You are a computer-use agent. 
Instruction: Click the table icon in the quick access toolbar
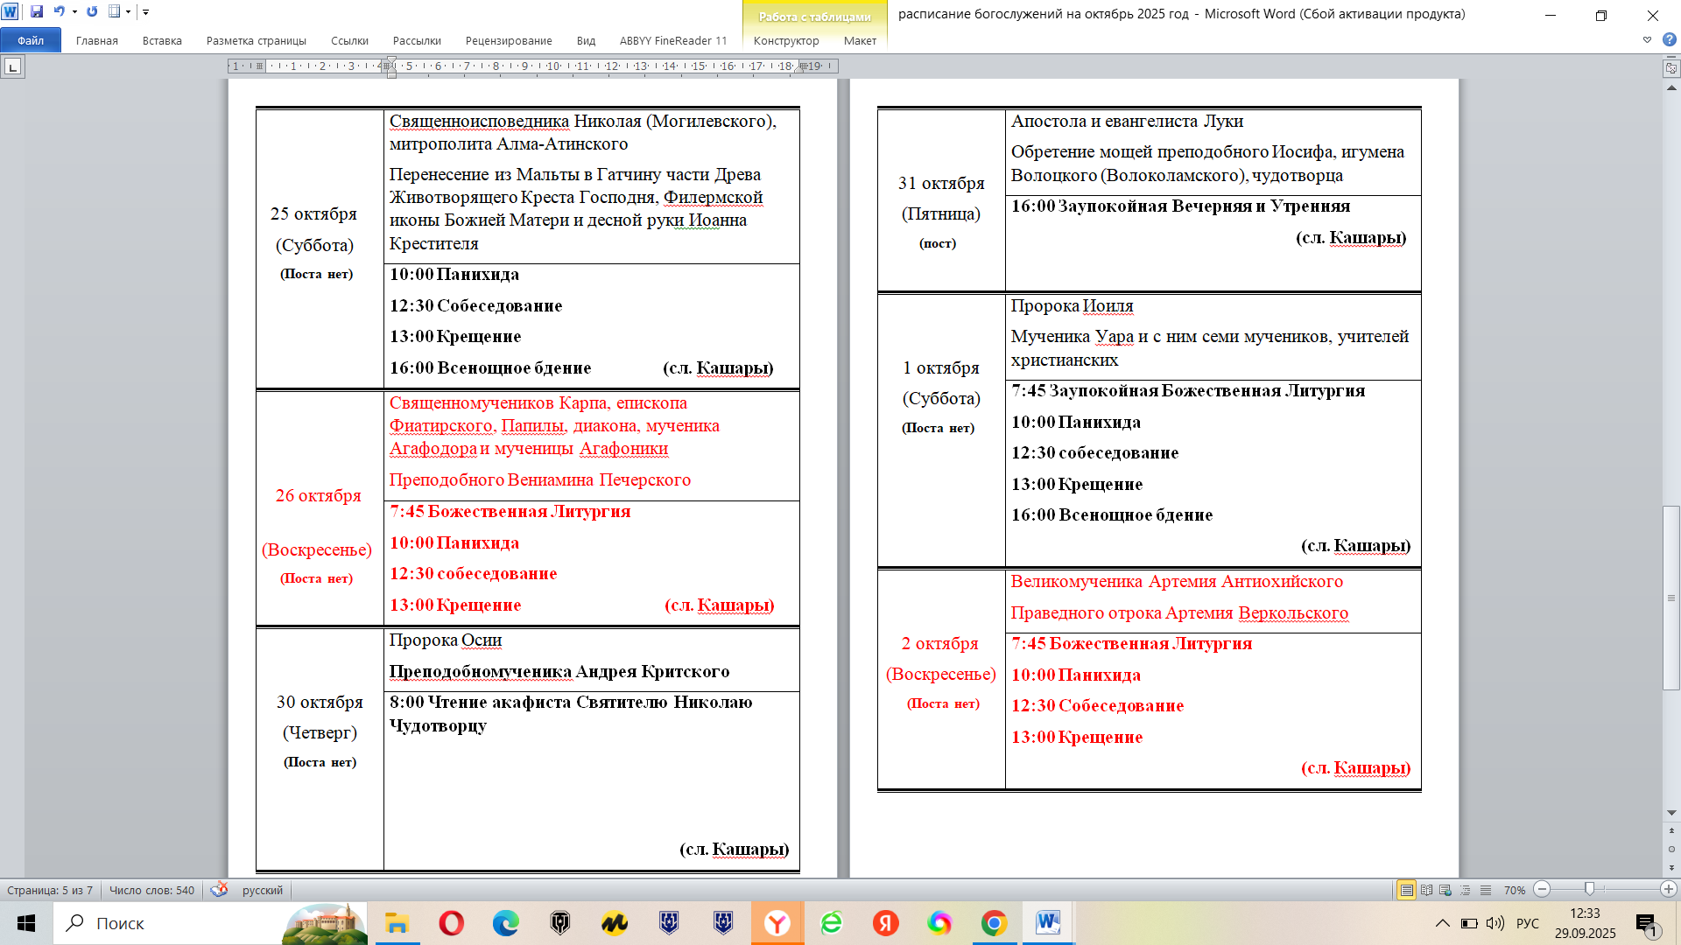click(115, 12)
